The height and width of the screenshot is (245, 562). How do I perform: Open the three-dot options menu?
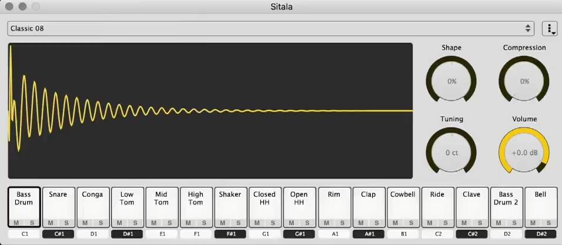click(550, 28)
